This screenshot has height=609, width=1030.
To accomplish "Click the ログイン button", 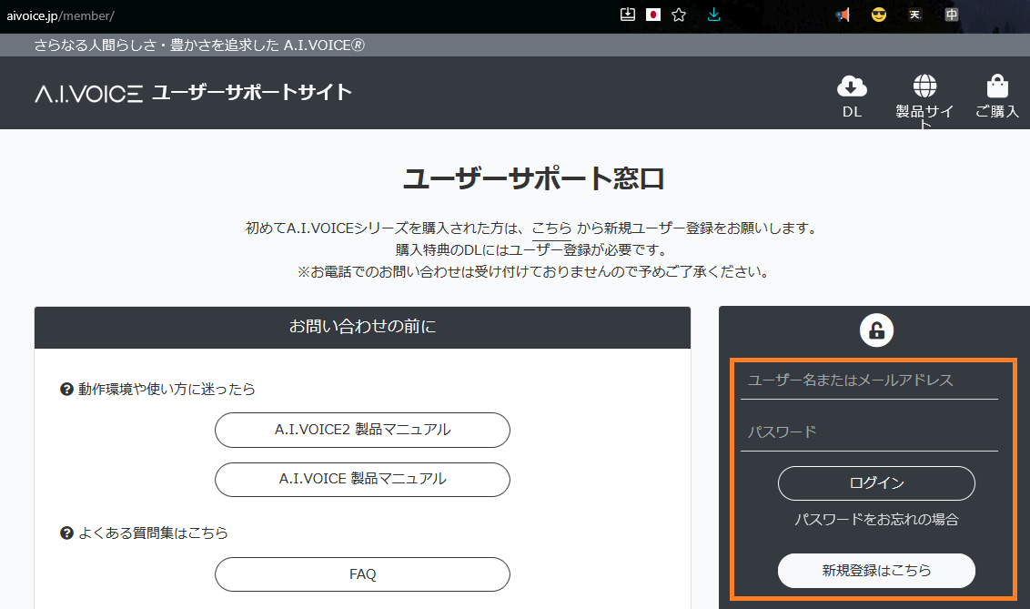I will (x=876, y=483).
